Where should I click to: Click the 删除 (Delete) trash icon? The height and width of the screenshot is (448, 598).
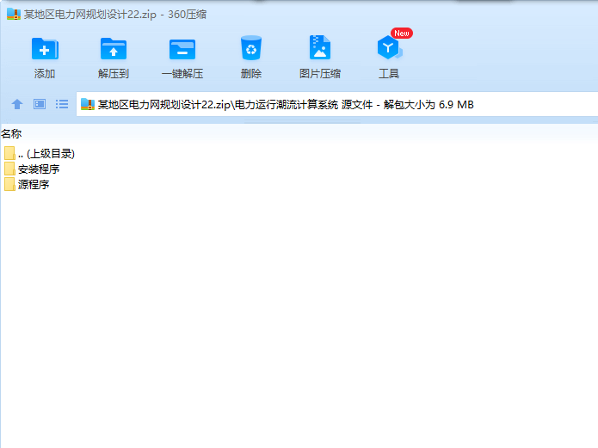251,48
